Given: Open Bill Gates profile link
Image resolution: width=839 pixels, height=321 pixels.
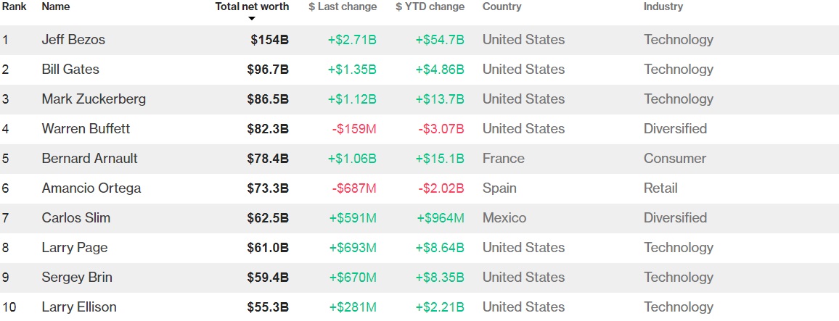Looking at the screenshot, I should tap(70, 70).
